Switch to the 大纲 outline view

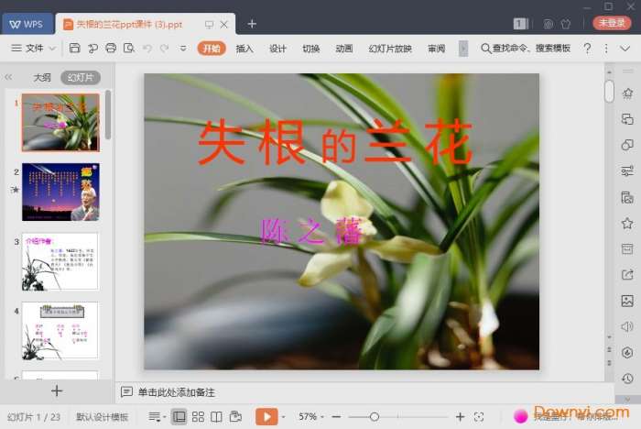42,77
